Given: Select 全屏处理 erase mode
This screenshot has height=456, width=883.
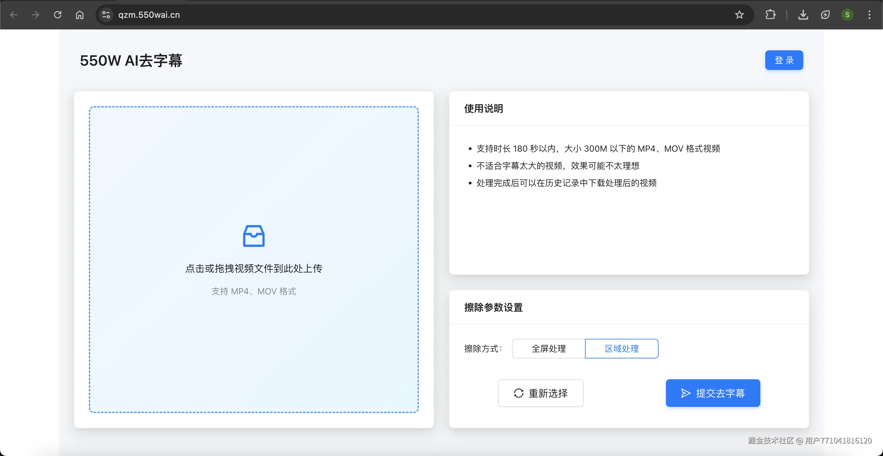Looking at the screenshot, I should [x=549, y=349].
